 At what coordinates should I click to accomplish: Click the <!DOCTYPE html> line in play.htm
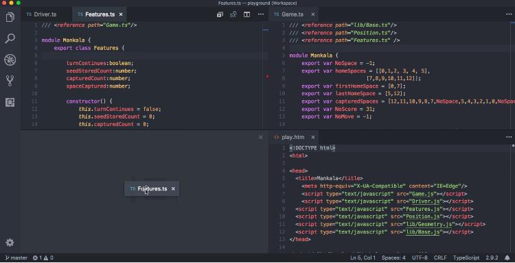(312, 148)
